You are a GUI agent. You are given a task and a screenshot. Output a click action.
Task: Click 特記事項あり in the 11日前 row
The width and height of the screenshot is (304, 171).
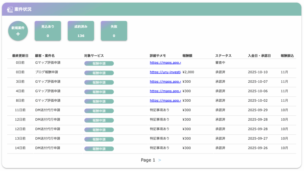point(159,110)
